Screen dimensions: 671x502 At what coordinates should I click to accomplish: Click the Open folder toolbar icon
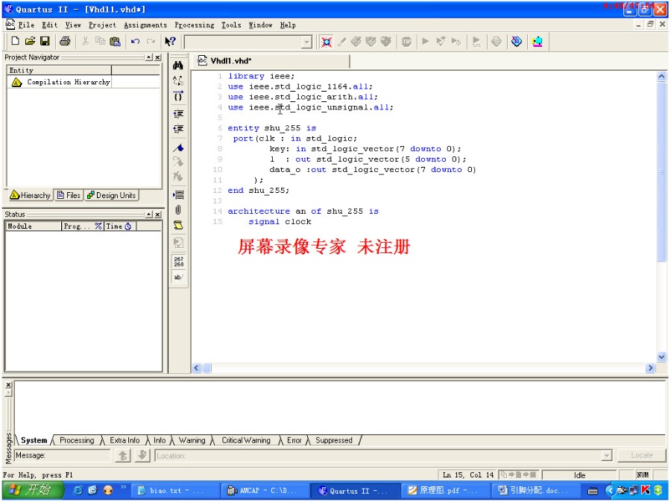point(30,41)
